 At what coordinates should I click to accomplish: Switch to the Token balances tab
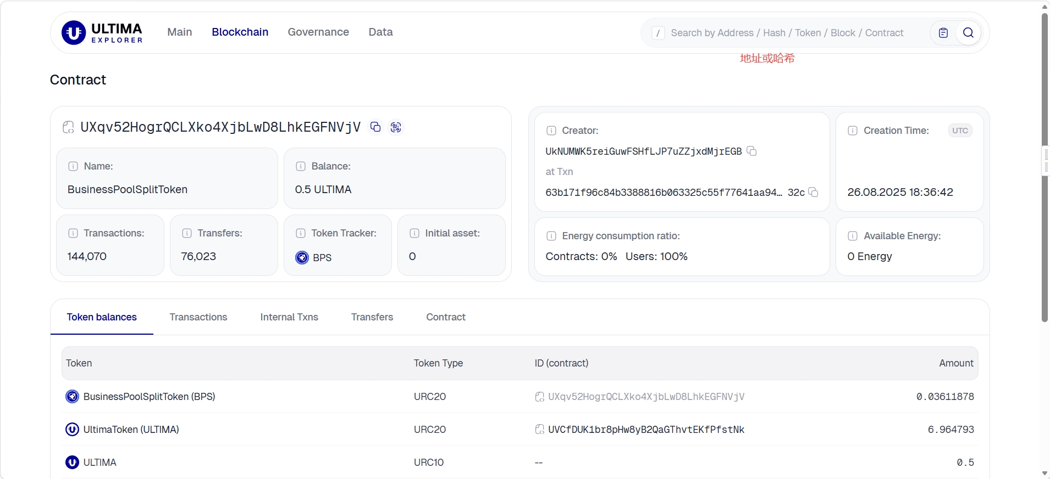tap(102, 317)
